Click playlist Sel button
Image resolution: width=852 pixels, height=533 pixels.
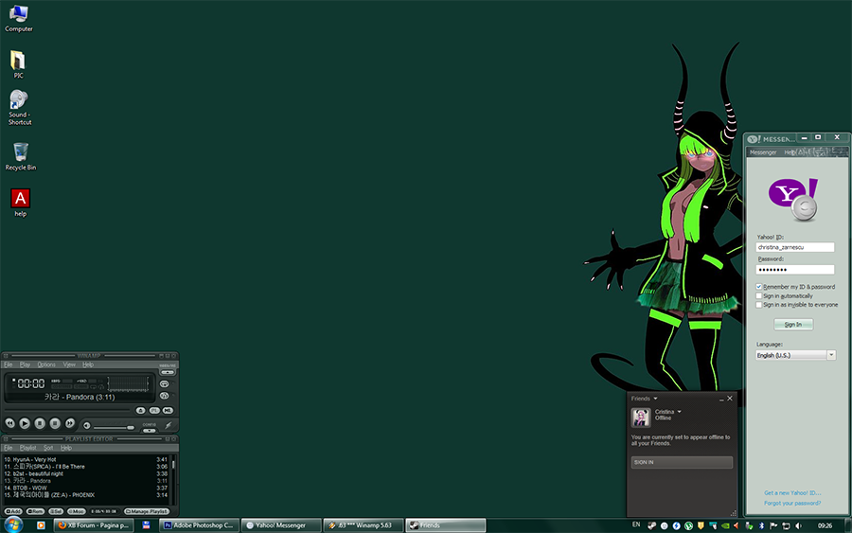coord(56,511)
